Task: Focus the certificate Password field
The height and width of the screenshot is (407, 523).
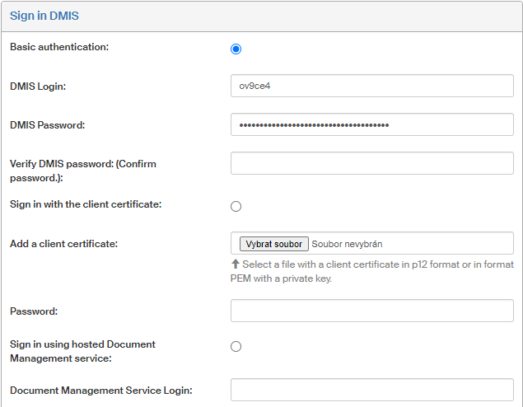Action: click(x=372, y=311)
